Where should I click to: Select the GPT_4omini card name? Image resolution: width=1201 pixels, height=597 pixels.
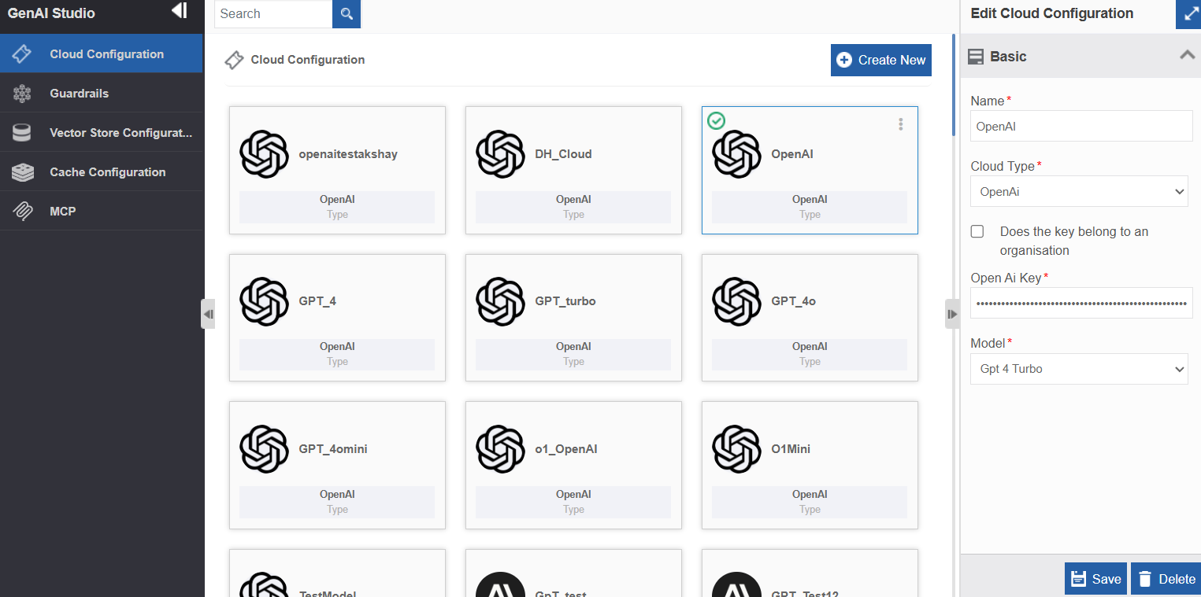pos(333,449)
